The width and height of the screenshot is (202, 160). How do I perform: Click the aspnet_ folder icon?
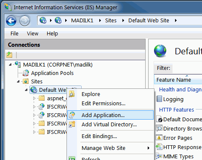(x=42, y=98)
